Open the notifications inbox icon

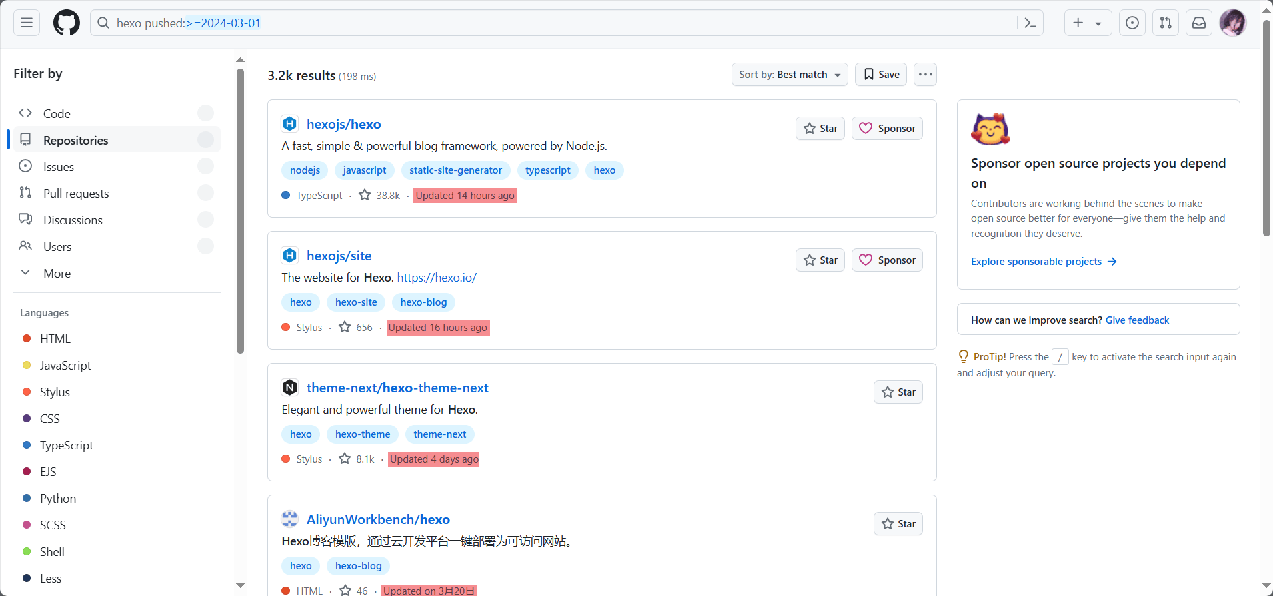point(1198,23)
